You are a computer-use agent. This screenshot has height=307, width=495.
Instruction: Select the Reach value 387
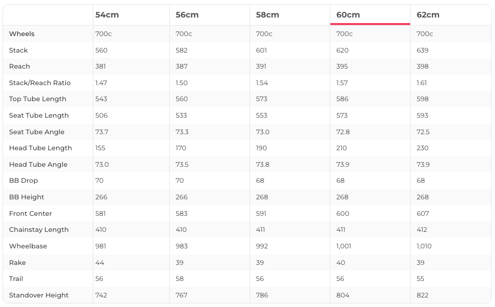tap(181, 67)
